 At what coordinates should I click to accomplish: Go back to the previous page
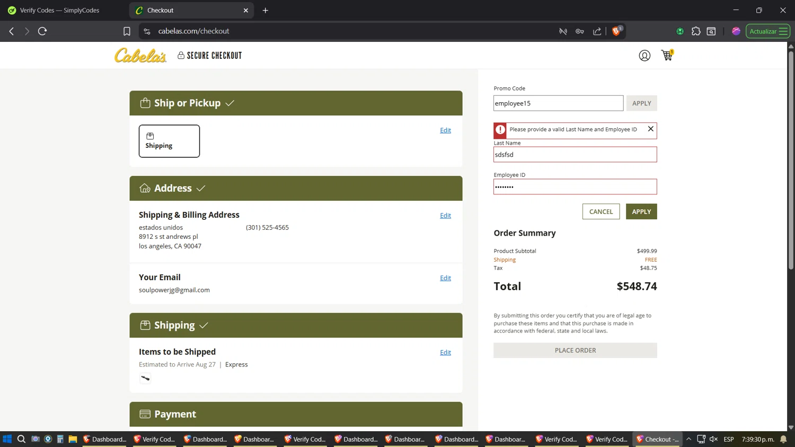(12, 31)
